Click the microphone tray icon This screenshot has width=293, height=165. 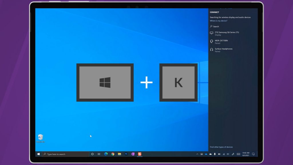coord(215,154)
